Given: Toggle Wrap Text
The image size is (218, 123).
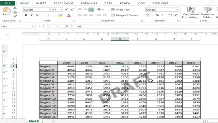Looking at the screenshot, I should (x=120, y=10).
